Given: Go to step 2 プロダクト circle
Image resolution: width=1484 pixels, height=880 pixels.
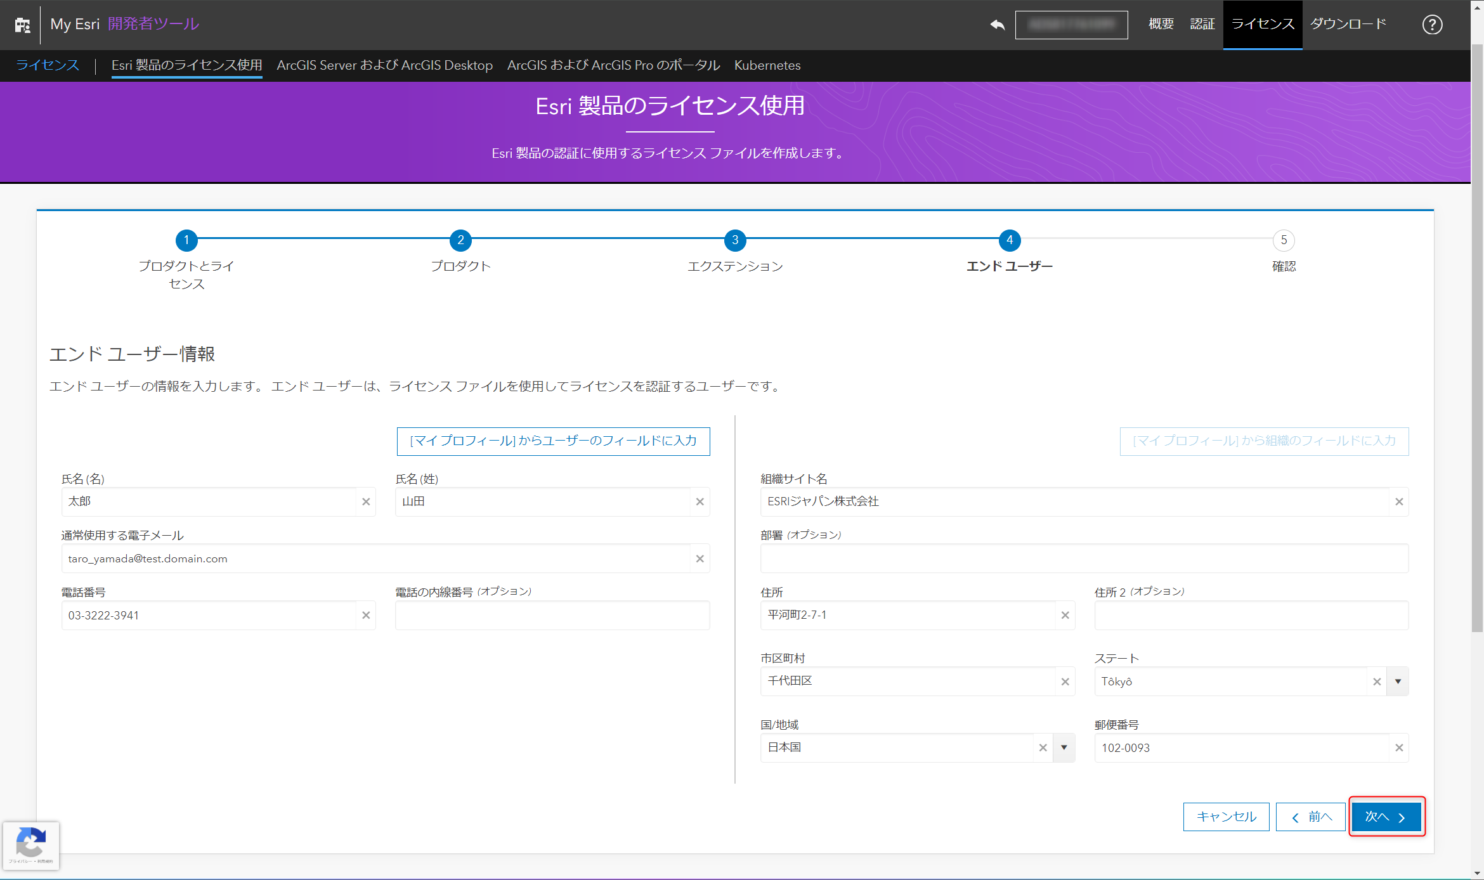Looking at the screenshot, I should pyautogui.click(x=460, y=240).
